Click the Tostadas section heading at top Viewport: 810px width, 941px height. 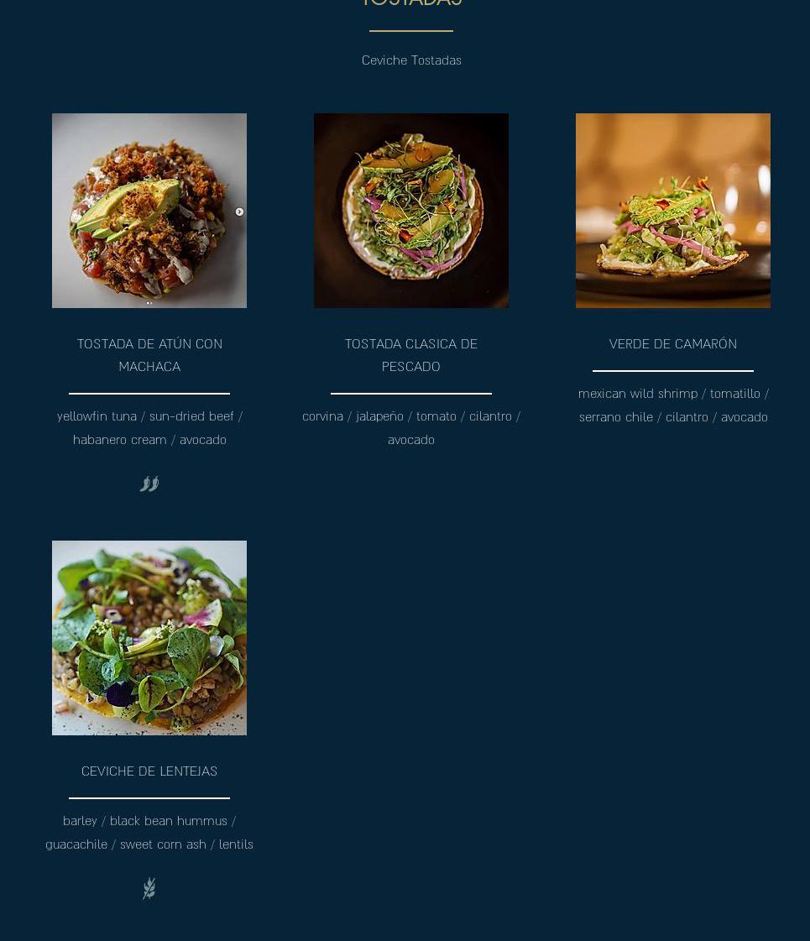pos(411,3)
